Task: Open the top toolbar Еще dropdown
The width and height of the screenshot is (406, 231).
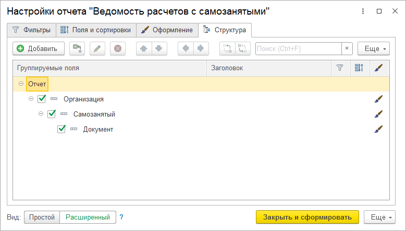Action: [374, 48]
